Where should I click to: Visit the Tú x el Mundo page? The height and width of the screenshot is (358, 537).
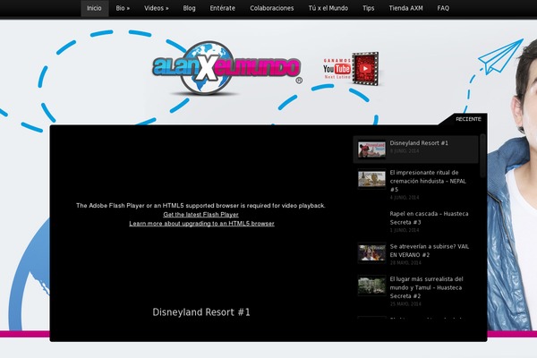point(328,8)
